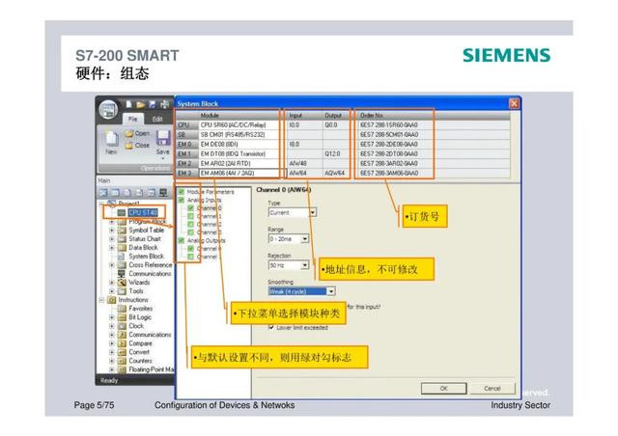Click the Open folder ribbon button
618x436 pixels.
(x=137, y=133)
